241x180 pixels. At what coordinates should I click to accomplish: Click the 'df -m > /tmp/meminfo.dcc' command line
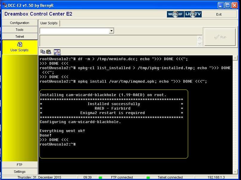pos(114,59)
